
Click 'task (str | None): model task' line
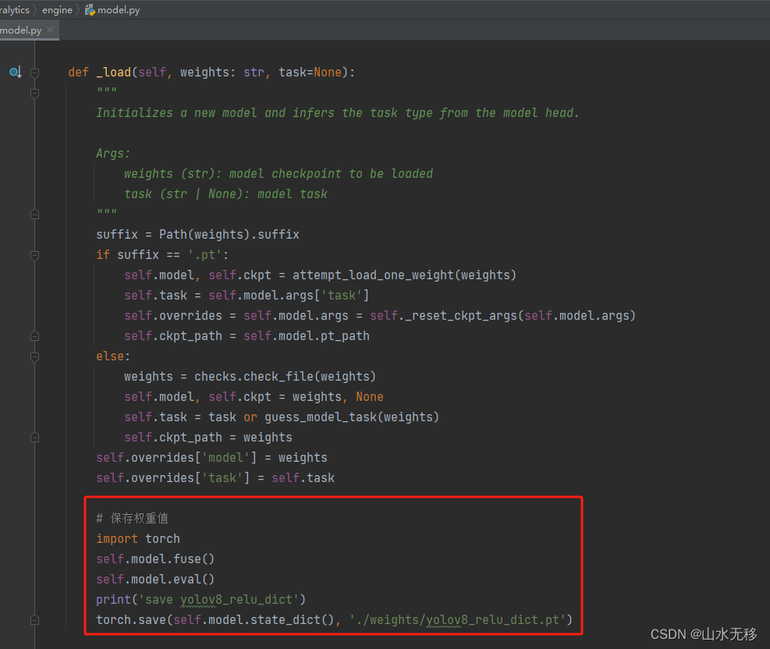[x=226, y=194]
